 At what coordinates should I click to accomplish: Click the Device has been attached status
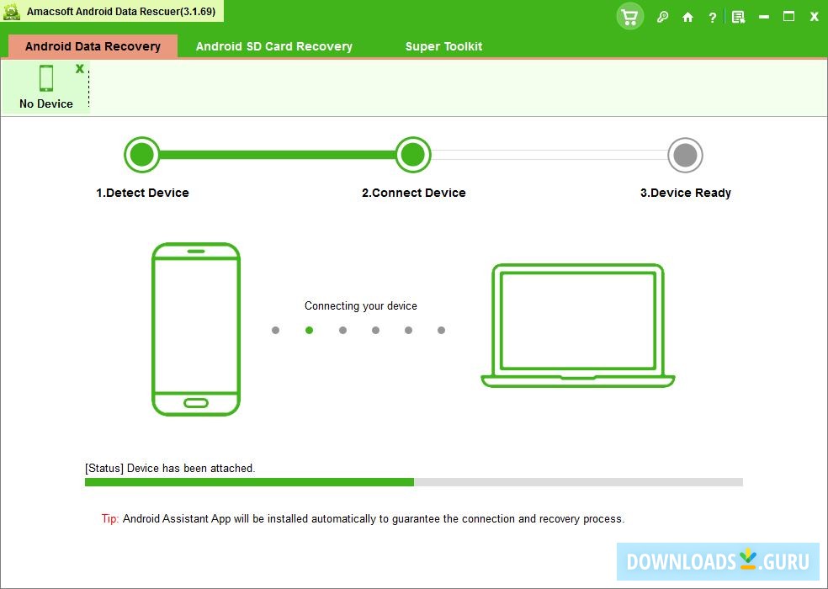[170, 468]
